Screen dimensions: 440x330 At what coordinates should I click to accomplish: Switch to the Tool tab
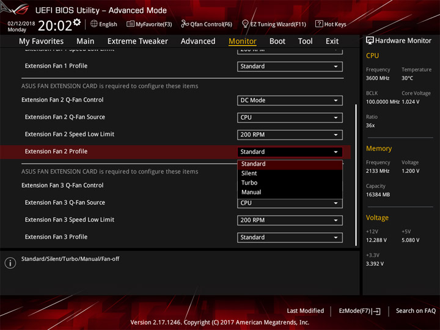[306, 42]
